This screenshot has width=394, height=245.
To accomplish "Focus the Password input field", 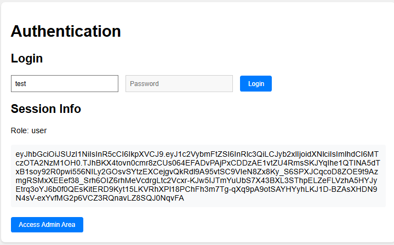I will tap(179, 83).
